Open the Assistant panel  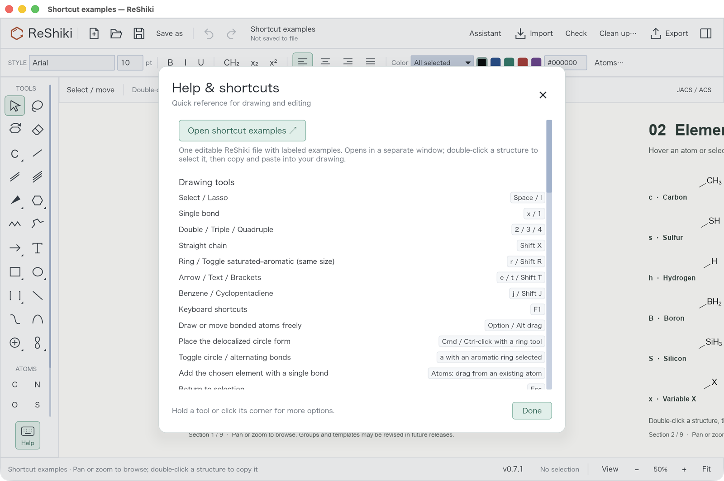point(485,33)
